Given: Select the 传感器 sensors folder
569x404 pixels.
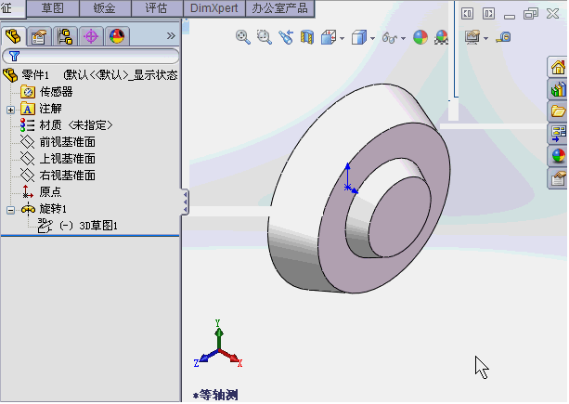Looking at the screenshot, I should click(56, 92).
